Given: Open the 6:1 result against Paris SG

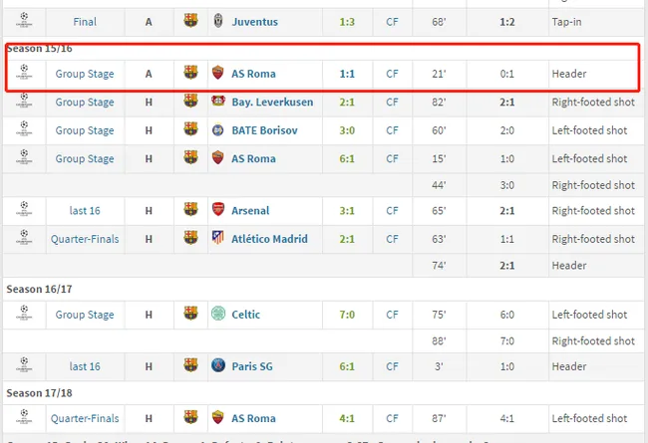Looking at the screenshot, I should 347,366.
